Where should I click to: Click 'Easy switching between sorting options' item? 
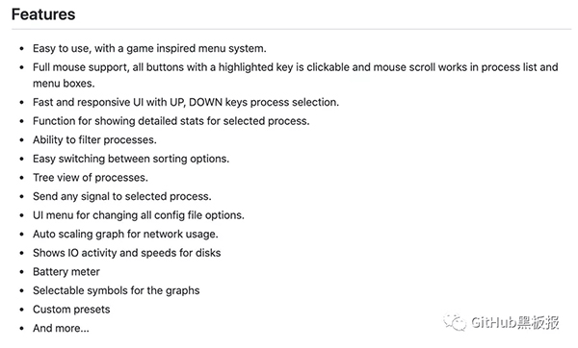tap(131, 159)
